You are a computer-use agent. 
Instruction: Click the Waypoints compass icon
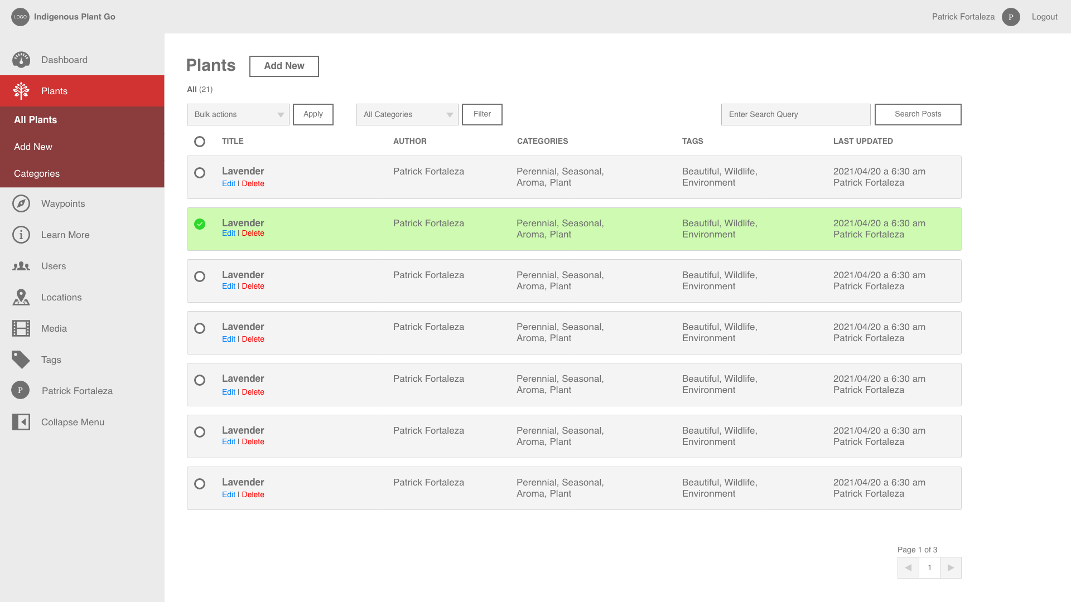[21, 203]
